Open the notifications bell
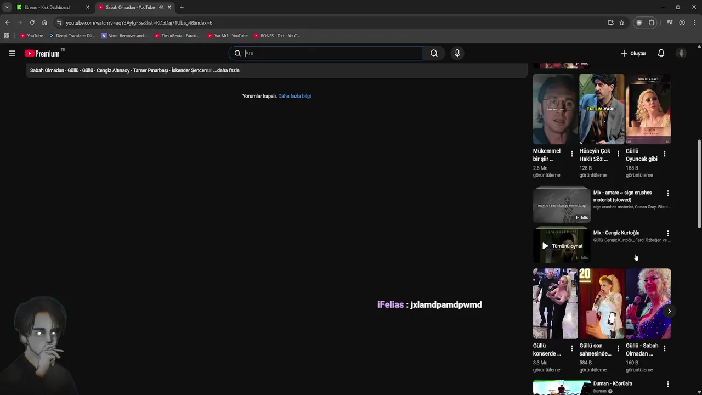Screen dimensions: 702x395 click(661, 53)
